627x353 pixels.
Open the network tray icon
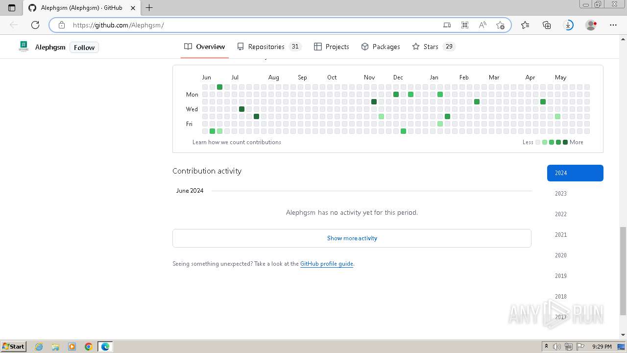pos(569,347)
